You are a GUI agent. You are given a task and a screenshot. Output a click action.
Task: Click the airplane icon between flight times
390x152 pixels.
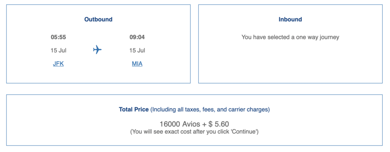point(97,50)
